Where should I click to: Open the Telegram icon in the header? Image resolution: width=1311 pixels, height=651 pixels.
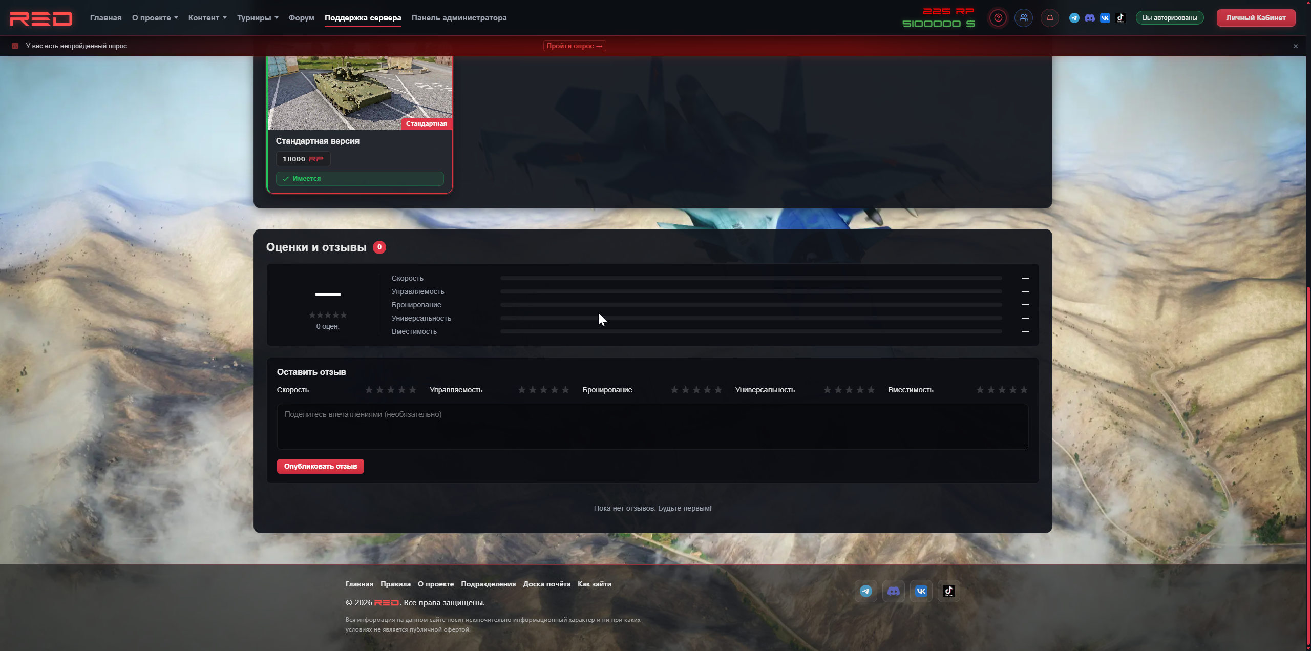point(1074,18)
